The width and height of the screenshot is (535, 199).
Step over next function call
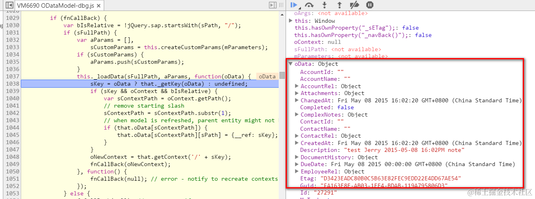coord(309,5)
